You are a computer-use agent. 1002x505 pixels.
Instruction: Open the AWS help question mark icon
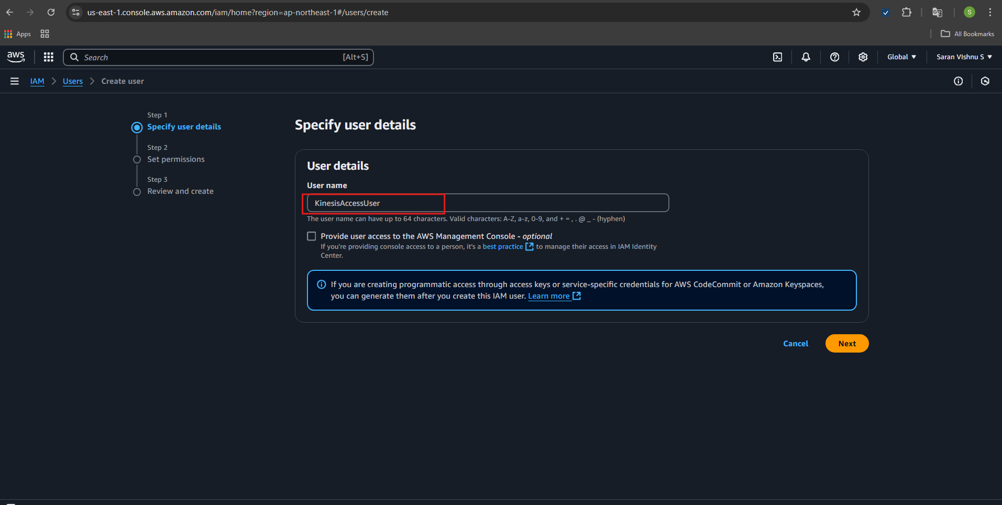point(834,57)
